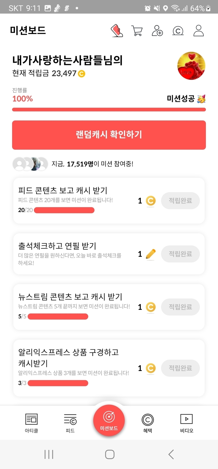The image size is (218, 469).
Task: Tap the red heart profile picture
Action: [x=191, y=66]
